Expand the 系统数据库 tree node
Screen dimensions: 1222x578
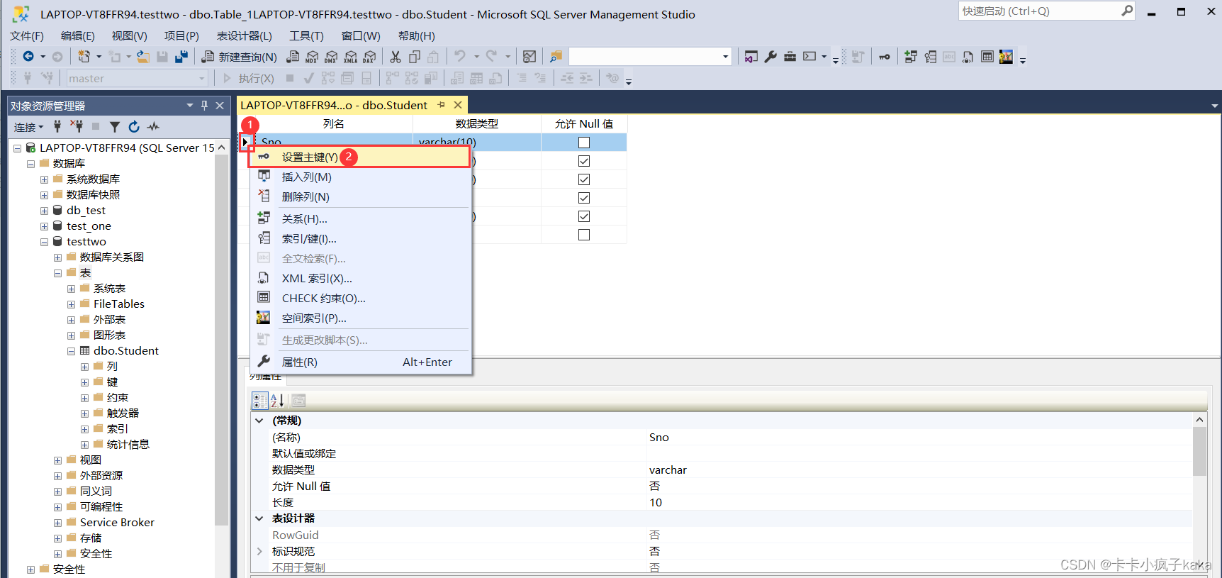44,179
